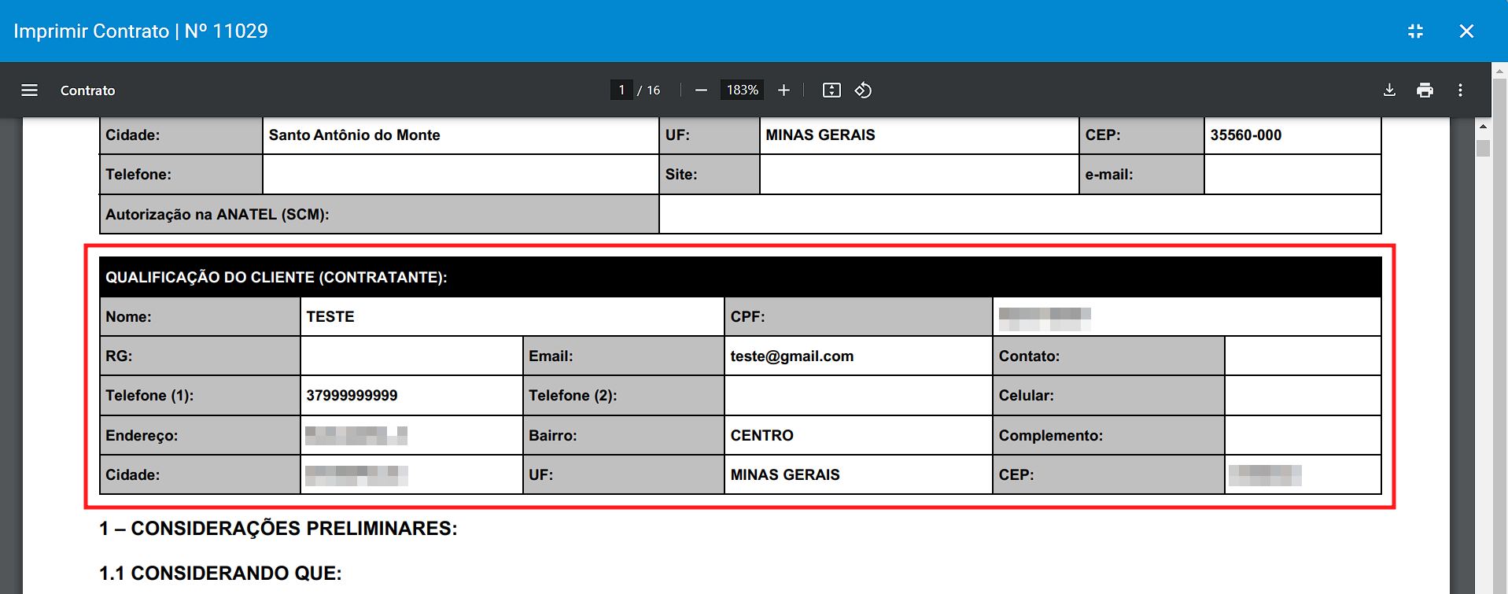Download the contract PDF

click(1389, 90)
